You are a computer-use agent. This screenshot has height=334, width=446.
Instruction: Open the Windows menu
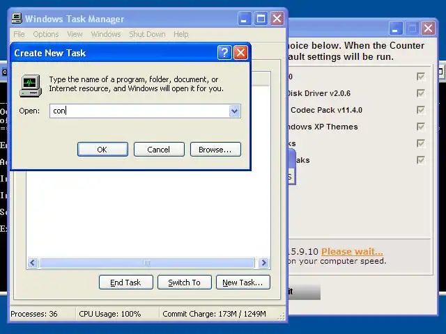coord(106,34)
